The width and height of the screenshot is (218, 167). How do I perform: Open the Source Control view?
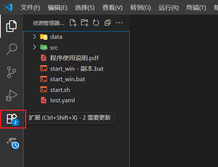(12, 72)
